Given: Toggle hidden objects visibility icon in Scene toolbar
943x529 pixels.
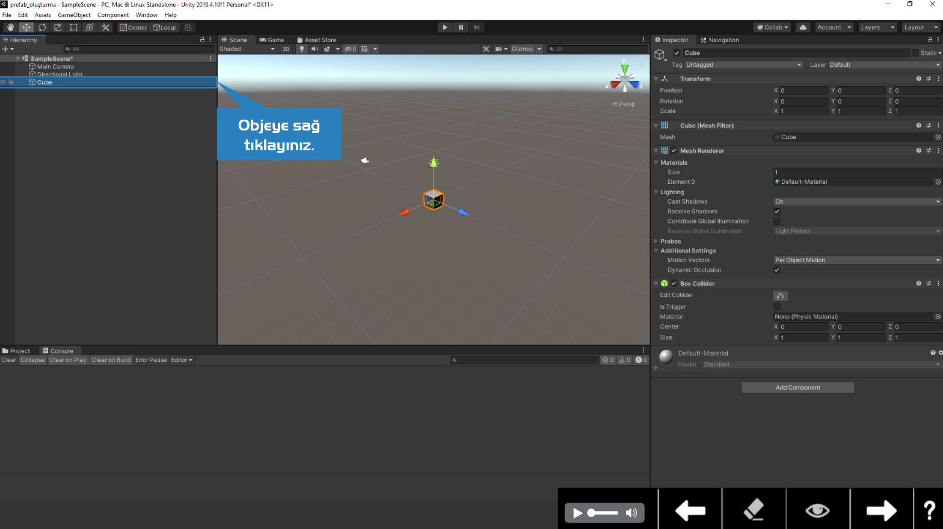Looking at the screenshot, I should click(x=350, y=49).
